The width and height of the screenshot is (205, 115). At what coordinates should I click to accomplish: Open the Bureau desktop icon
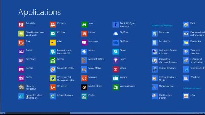(21, 51)
